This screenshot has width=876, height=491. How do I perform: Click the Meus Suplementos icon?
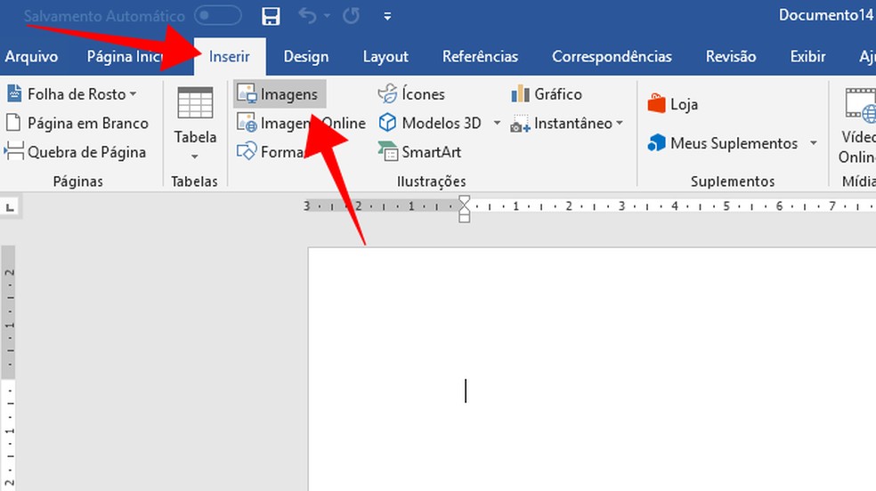tap(656, 143)
